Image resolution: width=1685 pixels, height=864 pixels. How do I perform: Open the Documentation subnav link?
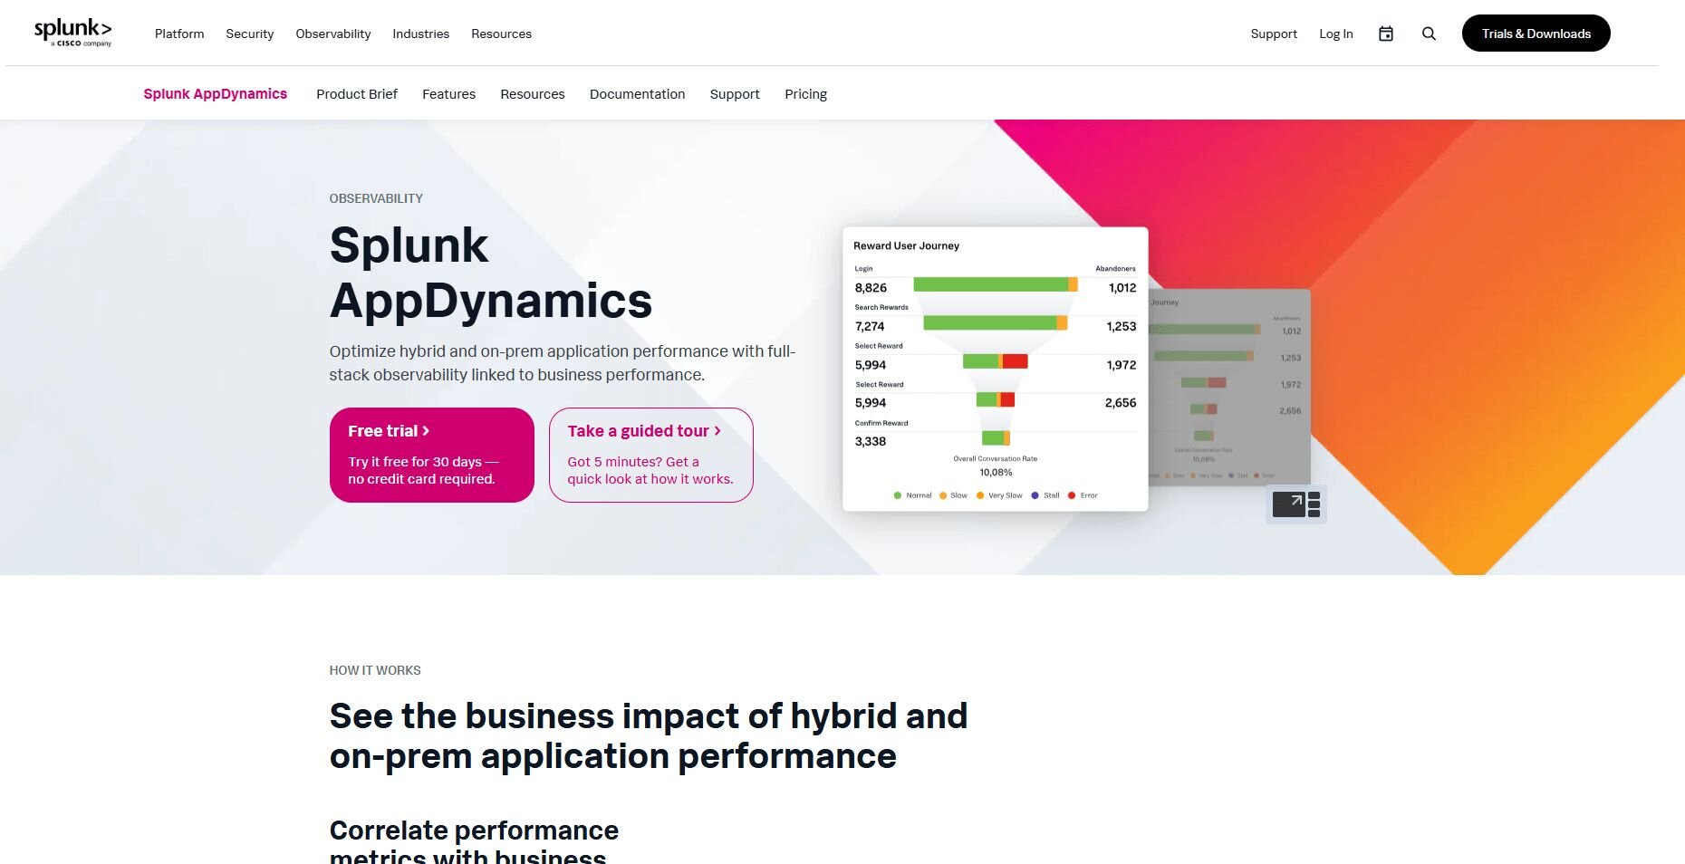click(637, 94)
